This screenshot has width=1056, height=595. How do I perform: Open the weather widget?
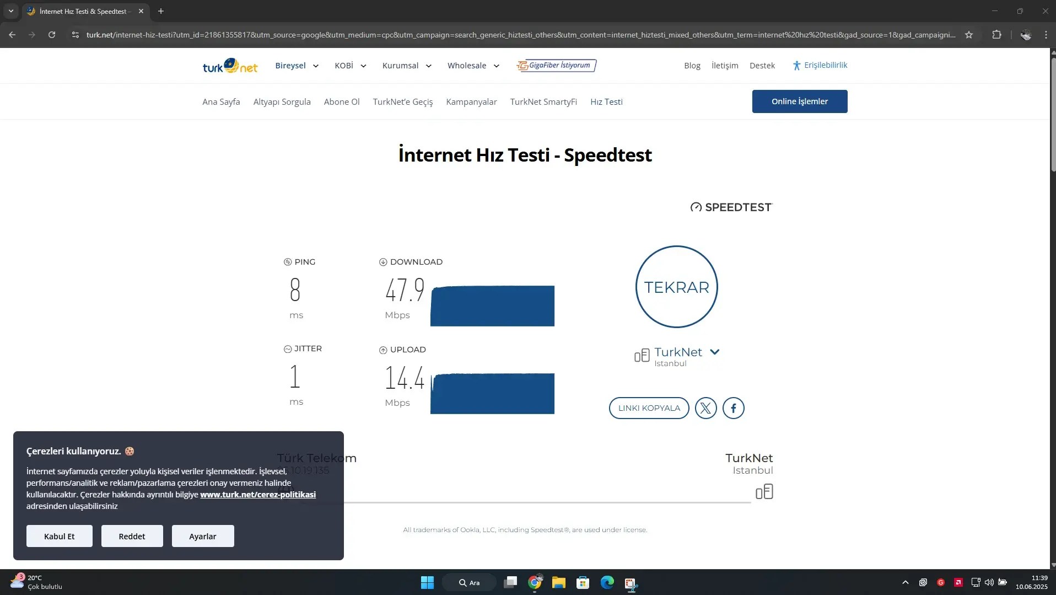[x=36, y=582]
